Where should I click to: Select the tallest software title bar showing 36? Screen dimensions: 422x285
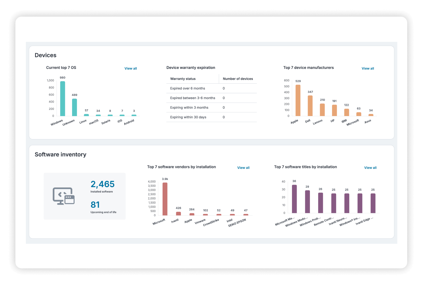[294, 199]
